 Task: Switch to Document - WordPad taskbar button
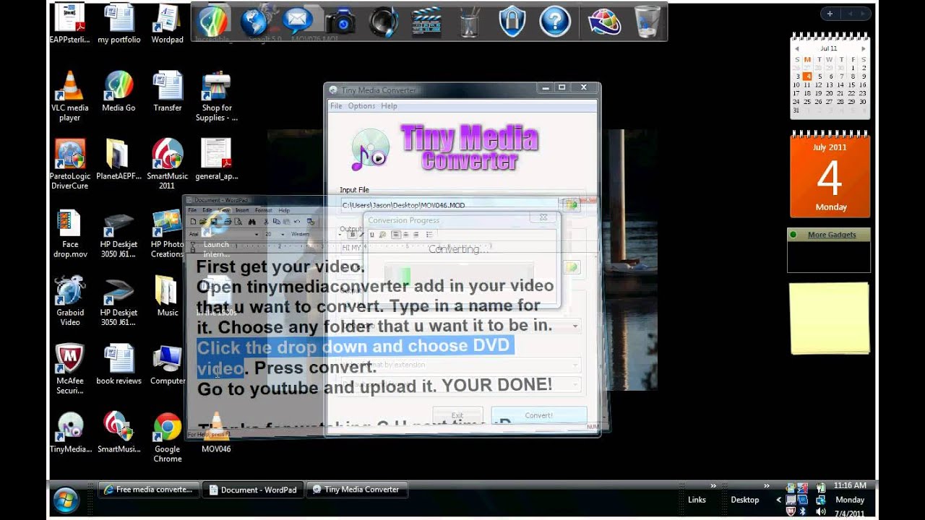click(253, 490)
